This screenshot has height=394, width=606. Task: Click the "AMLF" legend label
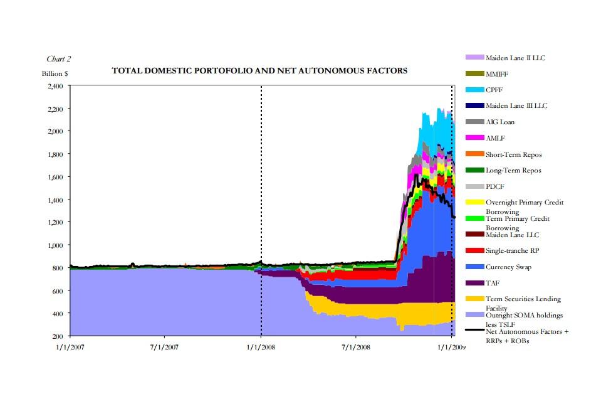[495, 138]
